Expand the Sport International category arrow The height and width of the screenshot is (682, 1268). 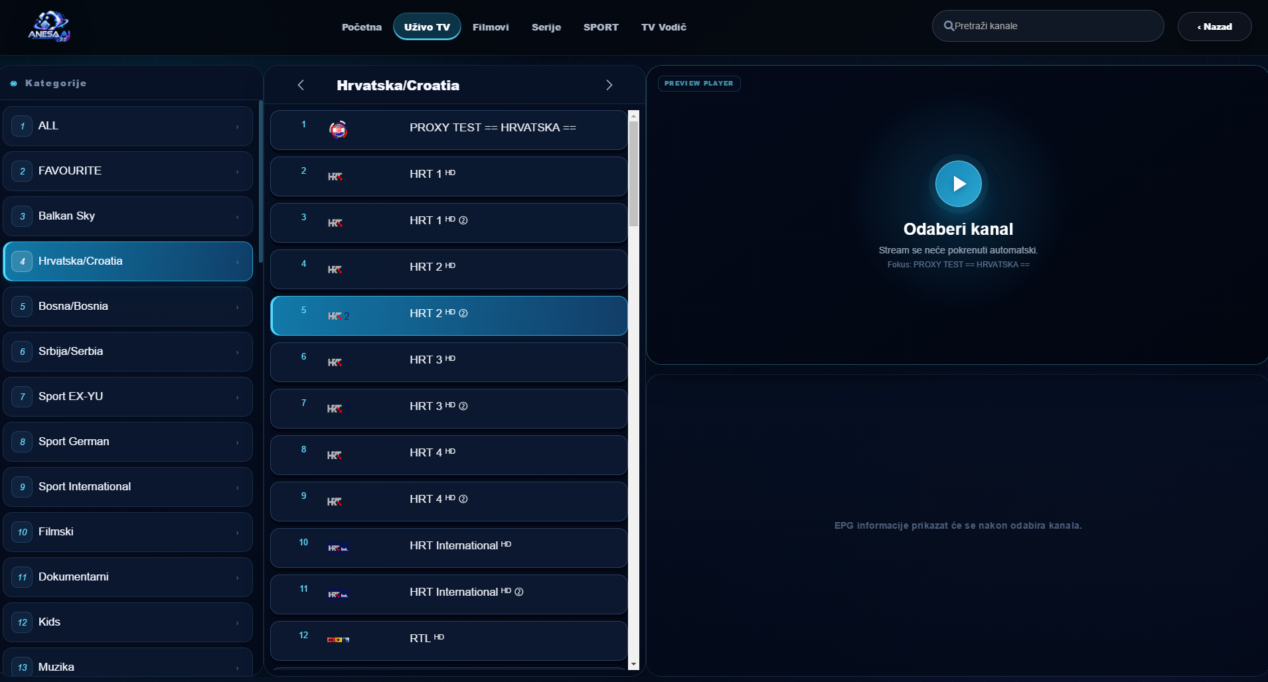237,488
